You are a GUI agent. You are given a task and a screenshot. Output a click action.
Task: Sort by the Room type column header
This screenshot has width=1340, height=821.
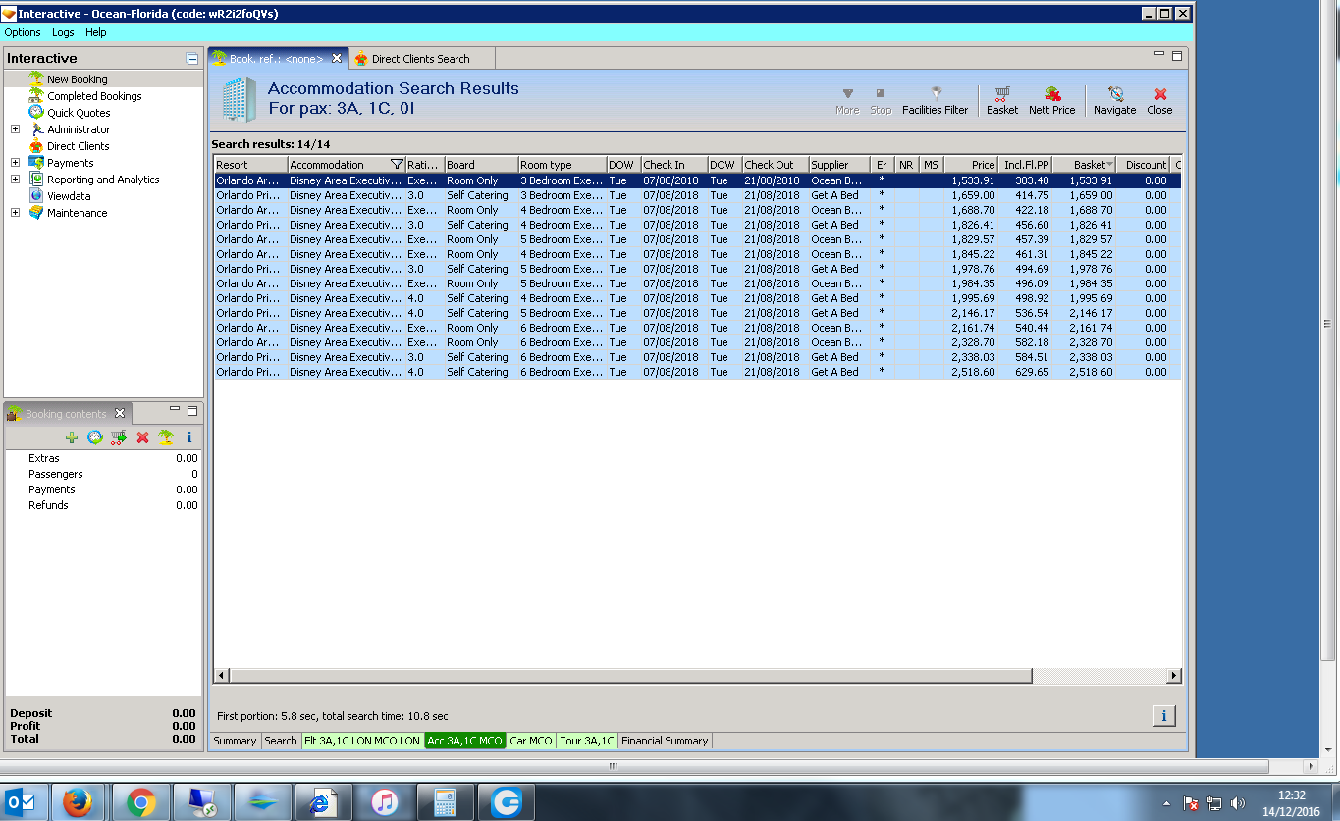point(562,165)
